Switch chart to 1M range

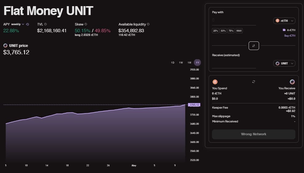click(189, 63)
